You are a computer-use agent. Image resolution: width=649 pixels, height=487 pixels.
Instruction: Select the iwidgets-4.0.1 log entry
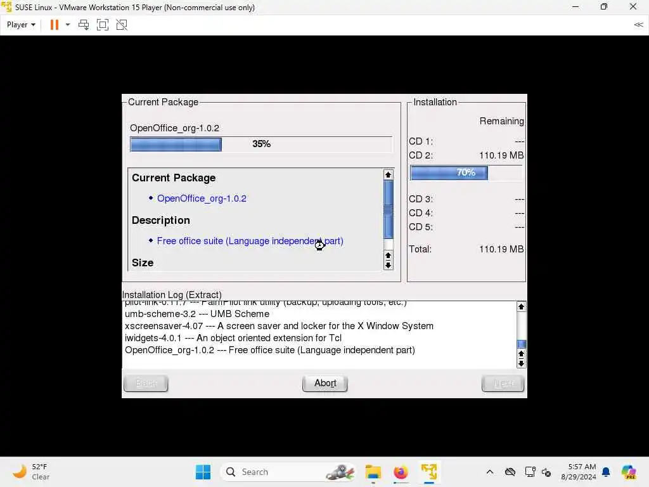pyautogui.click(x=233, y=338)
